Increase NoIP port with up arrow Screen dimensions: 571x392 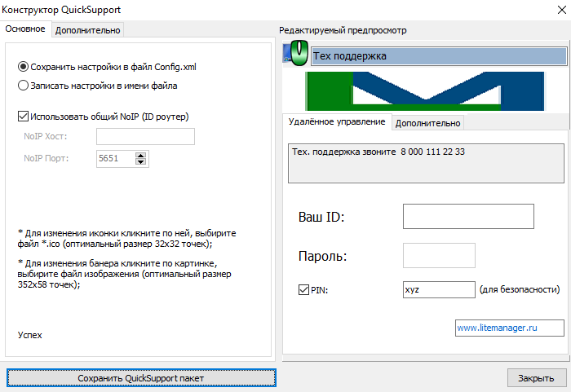pos(140,155)
